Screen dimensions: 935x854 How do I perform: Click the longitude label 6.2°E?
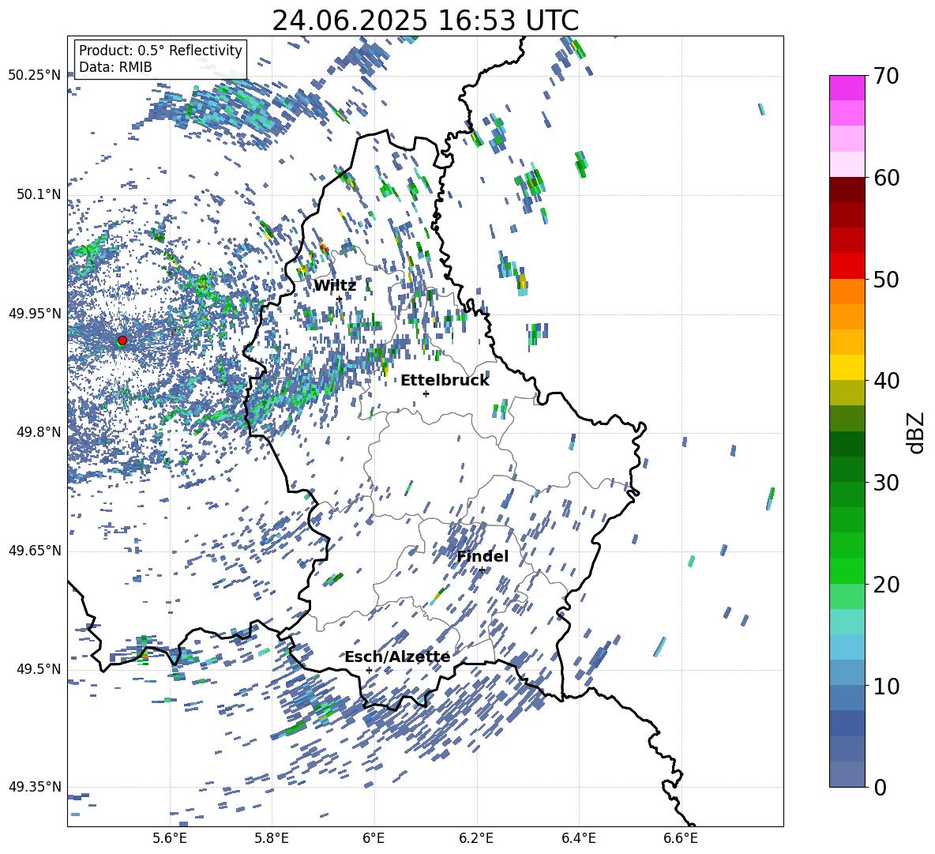(x=476, y=838)
